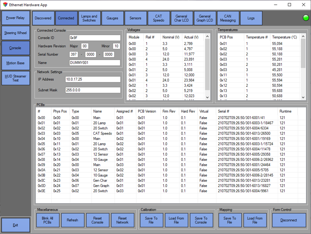This screenshot has height=234, width=311.
Task: Click the app logo in title bar
Action: (x=5, y=5)
